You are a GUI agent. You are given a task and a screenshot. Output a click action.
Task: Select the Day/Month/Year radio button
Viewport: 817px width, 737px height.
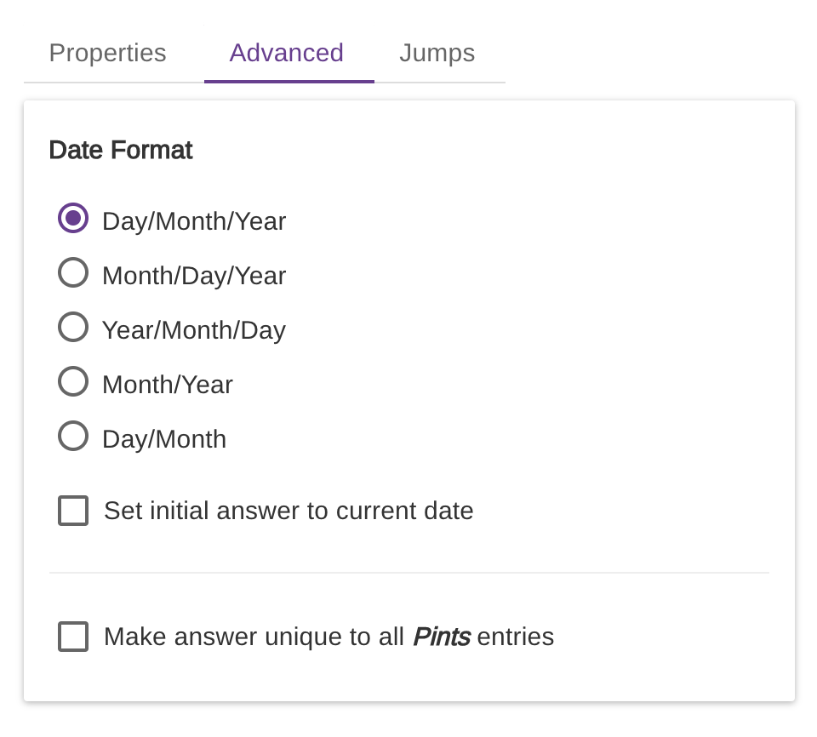[73, 218]
